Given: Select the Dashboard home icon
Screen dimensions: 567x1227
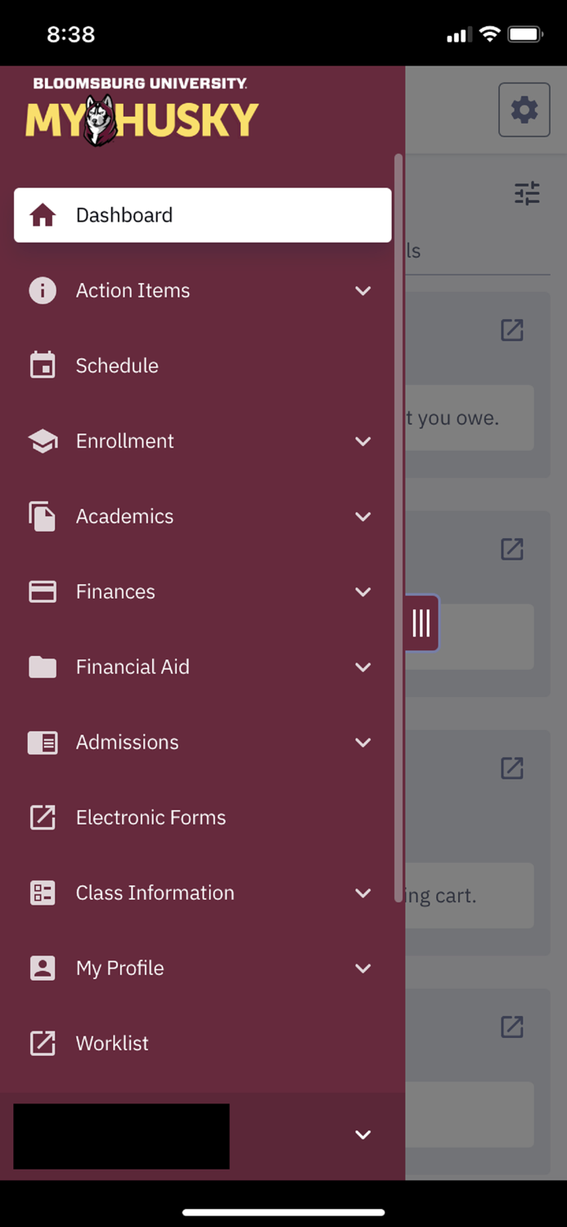Looking at the screenshot, I should [x=43, y=214].
